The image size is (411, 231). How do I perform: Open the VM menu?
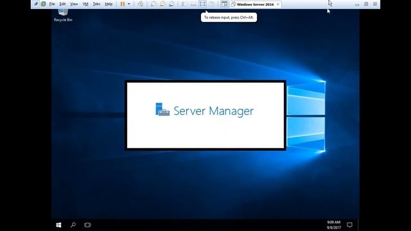[85, 4]
